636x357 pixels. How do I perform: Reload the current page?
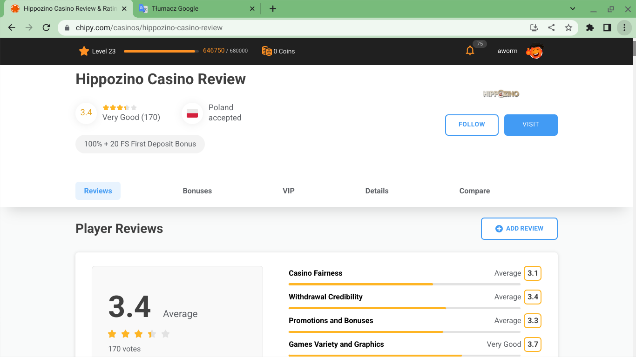tap(46, 28)
